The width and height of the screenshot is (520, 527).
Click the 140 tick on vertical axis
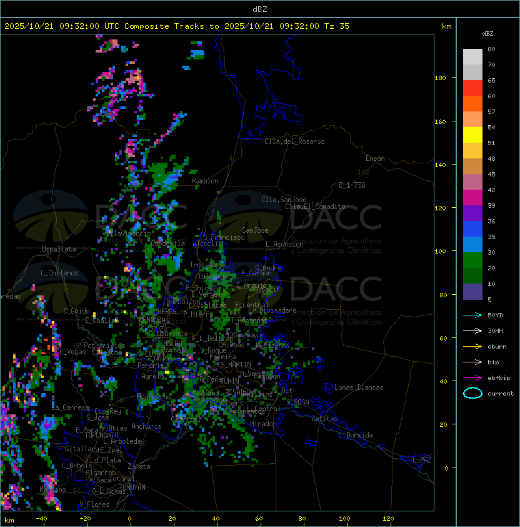[440, 165]
